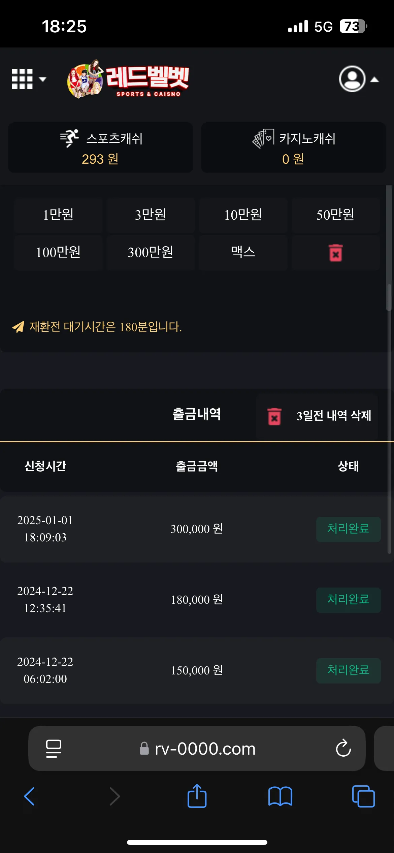Expand the dropdown arrow beside grid menu
The height and width of the screenshot is (853, 394).
(x=42, y=80)
